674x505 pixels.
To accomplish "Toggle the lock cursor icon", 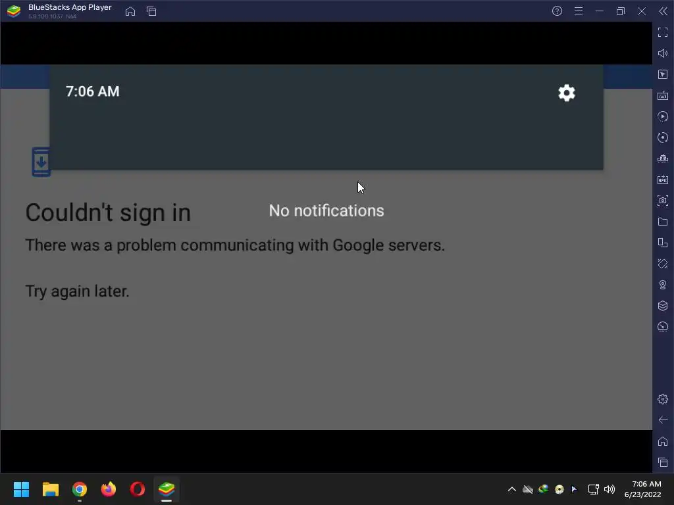I will point(663,74).
